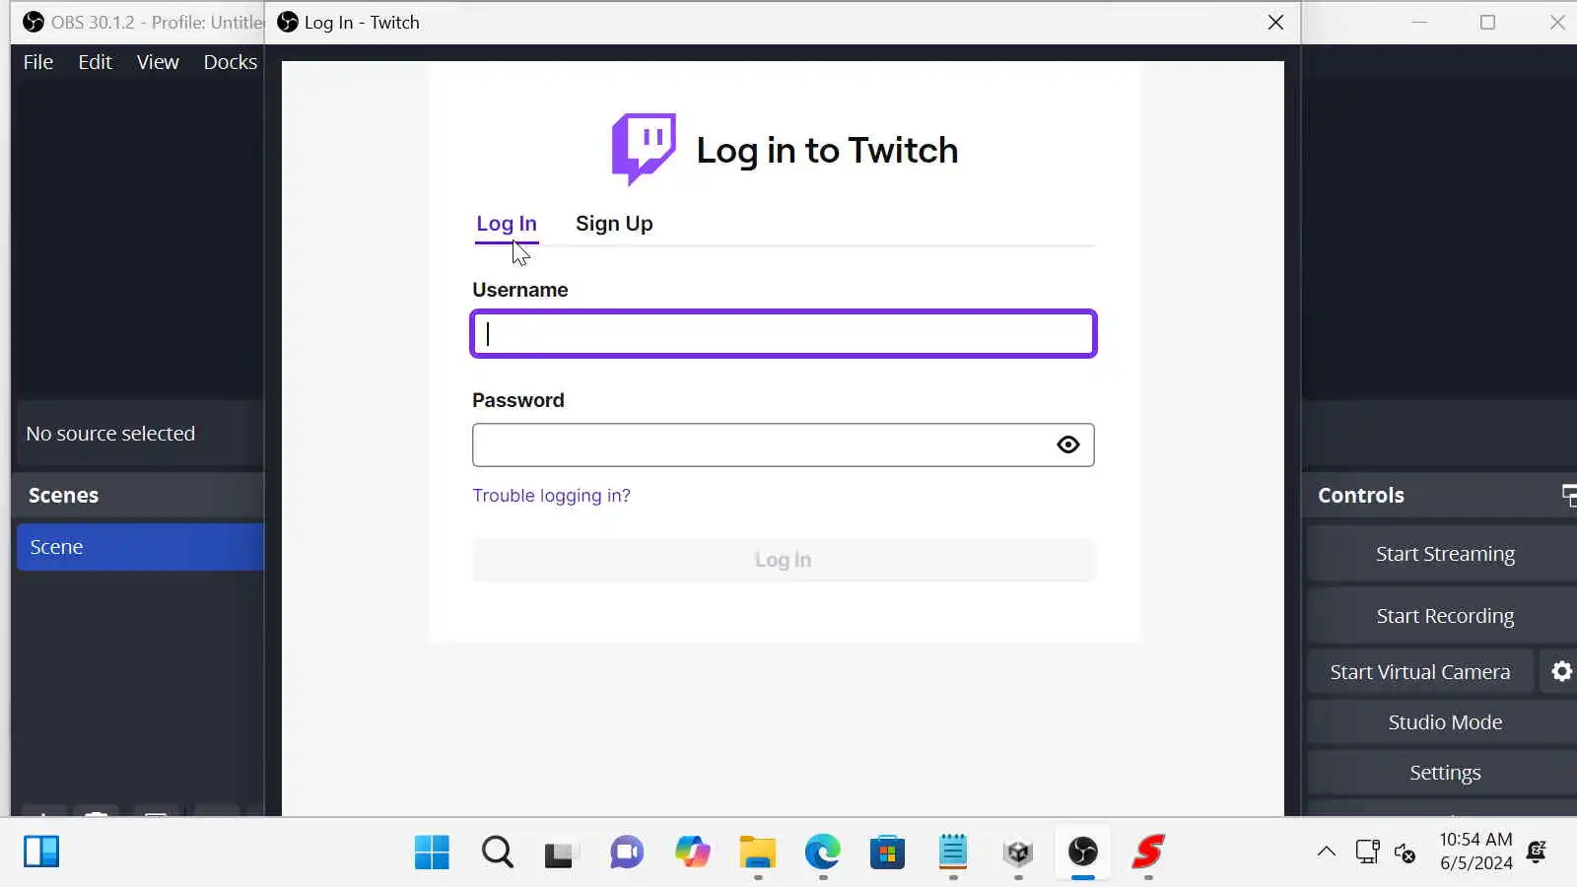This screenshot has width=1577, height=887.
Task: Pop out the Controls dock
Action: coord(1569,495)
